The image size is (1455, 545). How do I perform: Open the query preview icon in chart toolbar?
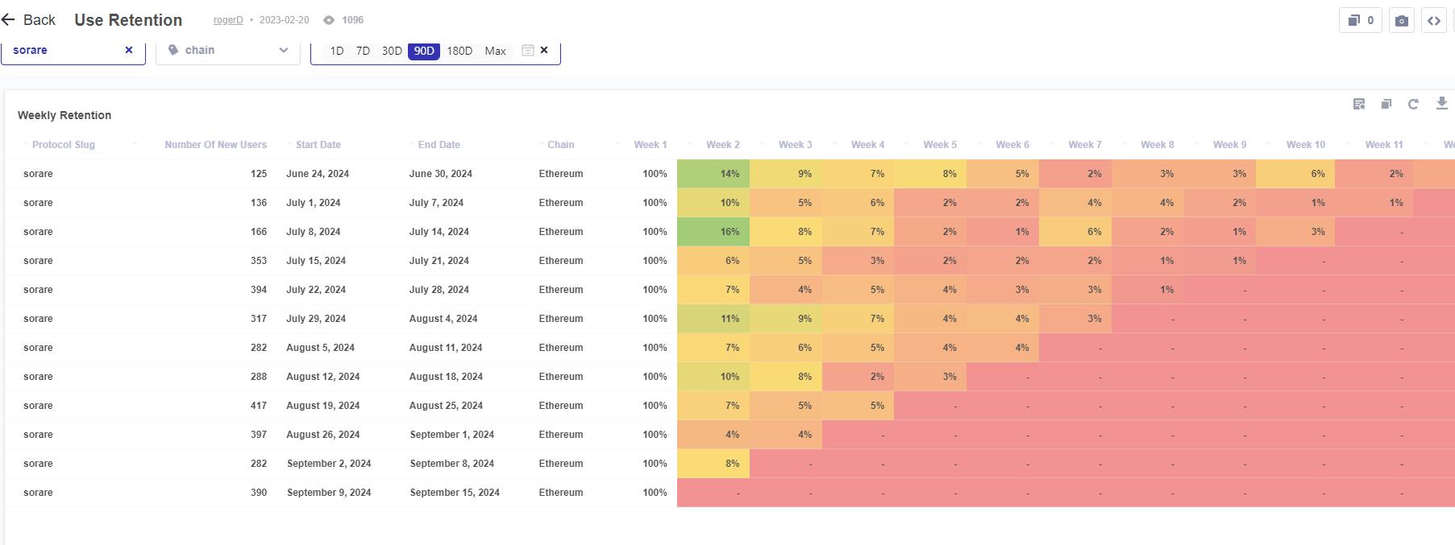pyautogui.click(x=1359, y=104)
